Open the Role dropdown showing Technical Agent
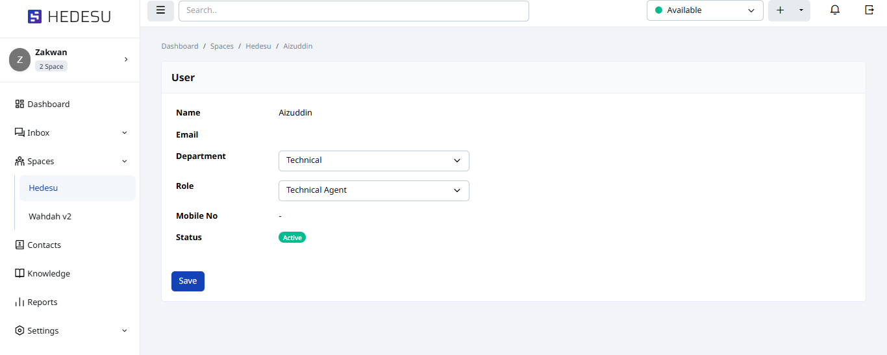Viewport: 887px width, 355px height. click(373, 190)
